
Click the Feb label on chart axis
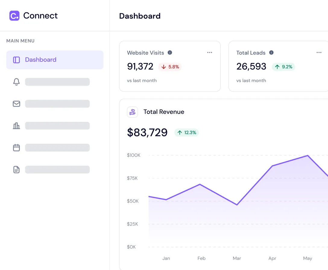click(201, 258)
